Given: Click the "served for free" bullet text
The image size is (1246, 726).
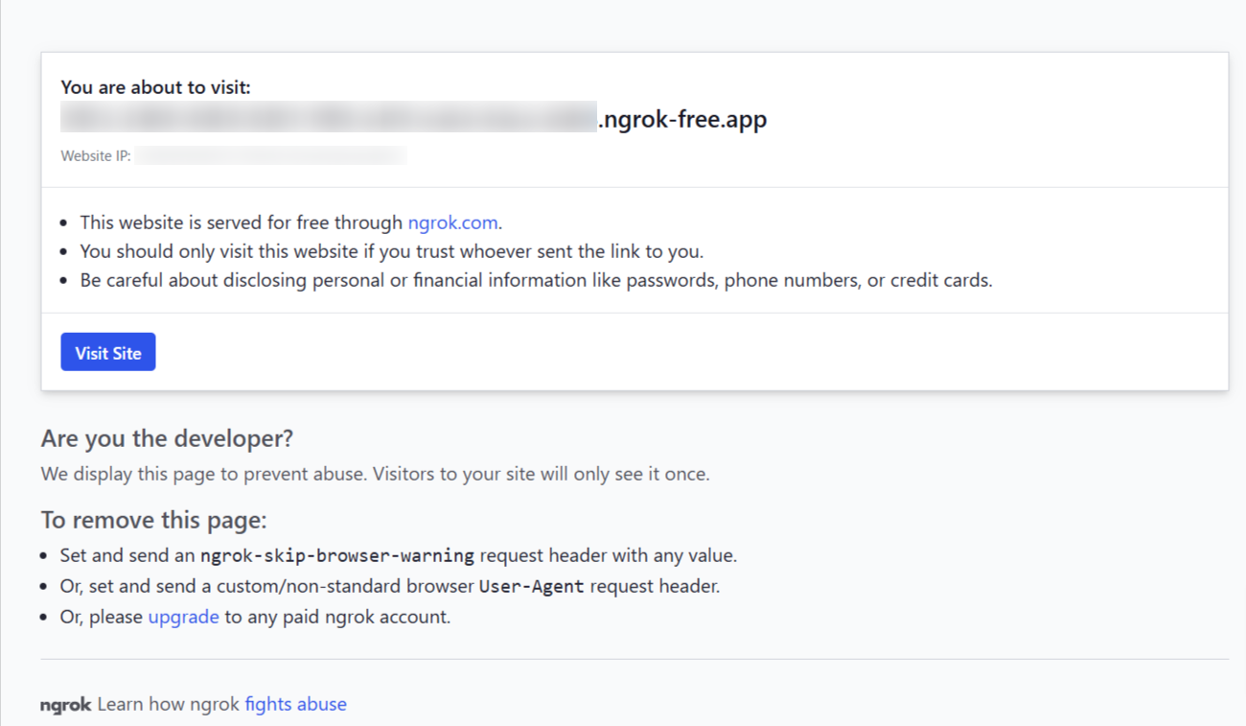Looking at the screenshot, I should (x=242, y=222).
